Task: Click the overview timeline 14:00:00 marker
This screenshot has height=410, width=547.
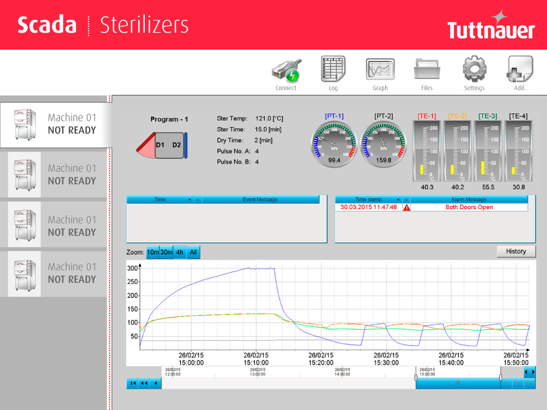Action: pyautogui.click(x=342, y=372)
